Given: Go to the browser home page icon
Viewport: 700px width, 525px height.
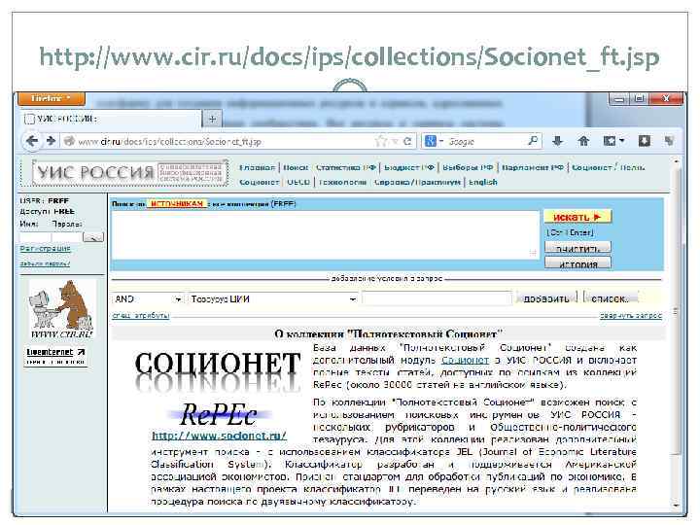Looking at the screenshot, I should (x=583, y=142).
